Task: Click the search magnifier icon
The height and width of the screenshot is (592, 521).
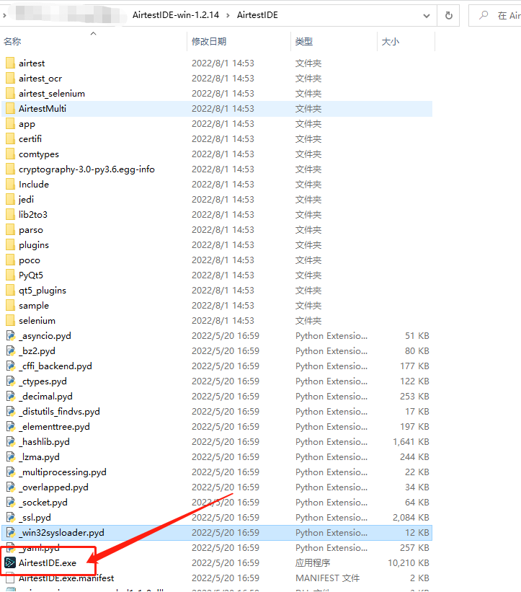Action: (484, 15)
